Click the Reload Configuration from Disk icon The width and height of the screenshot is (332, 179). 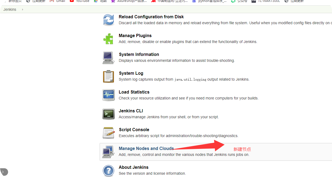click(x=109, y=20)
